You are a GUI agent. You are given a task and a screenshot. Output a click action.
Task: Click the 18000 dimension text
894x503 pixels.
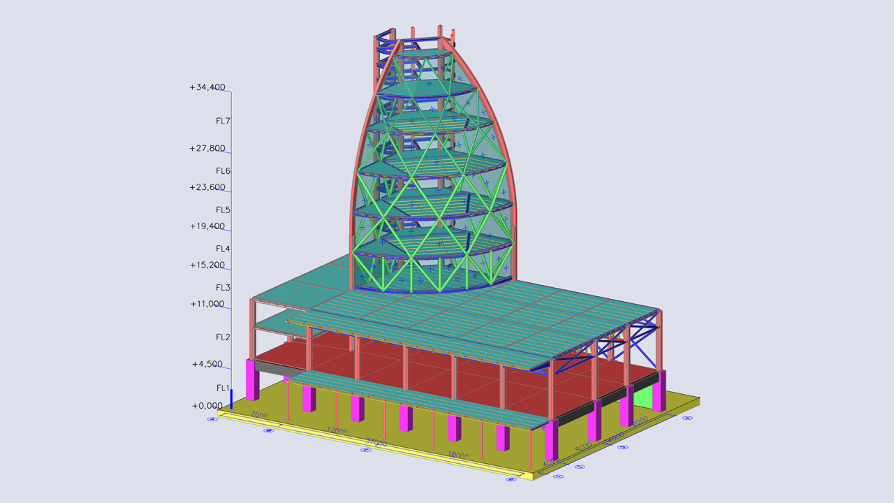(457, 455)
